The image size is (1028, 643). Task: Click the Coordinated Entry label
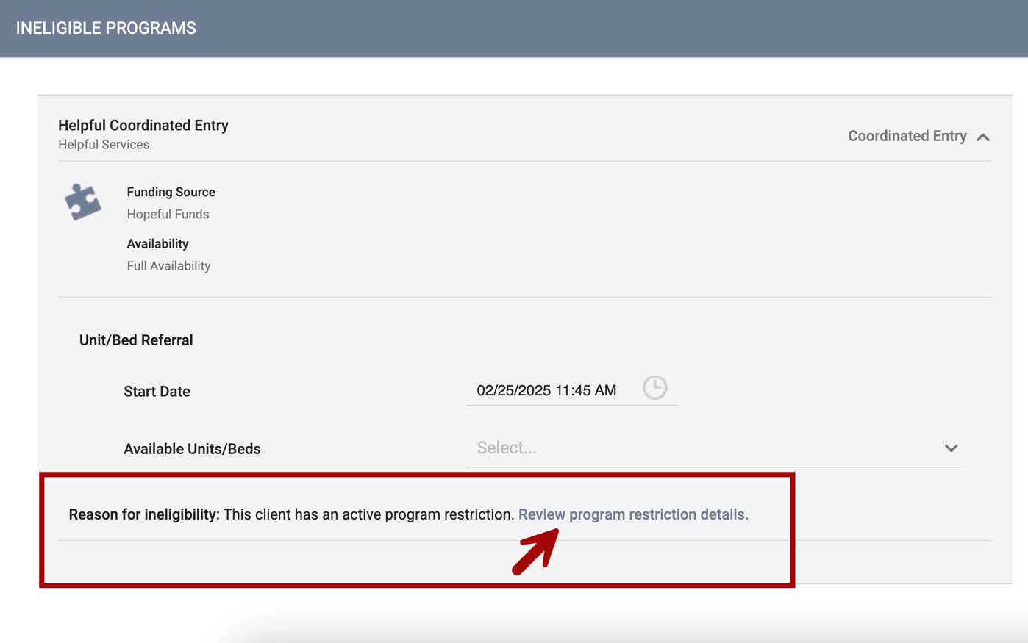(x=907, y=136)
